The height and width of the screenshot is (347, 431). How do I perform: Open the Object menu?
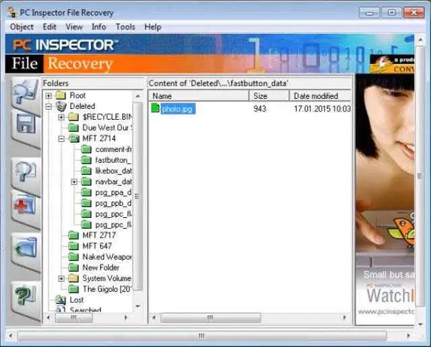point(22,27)
